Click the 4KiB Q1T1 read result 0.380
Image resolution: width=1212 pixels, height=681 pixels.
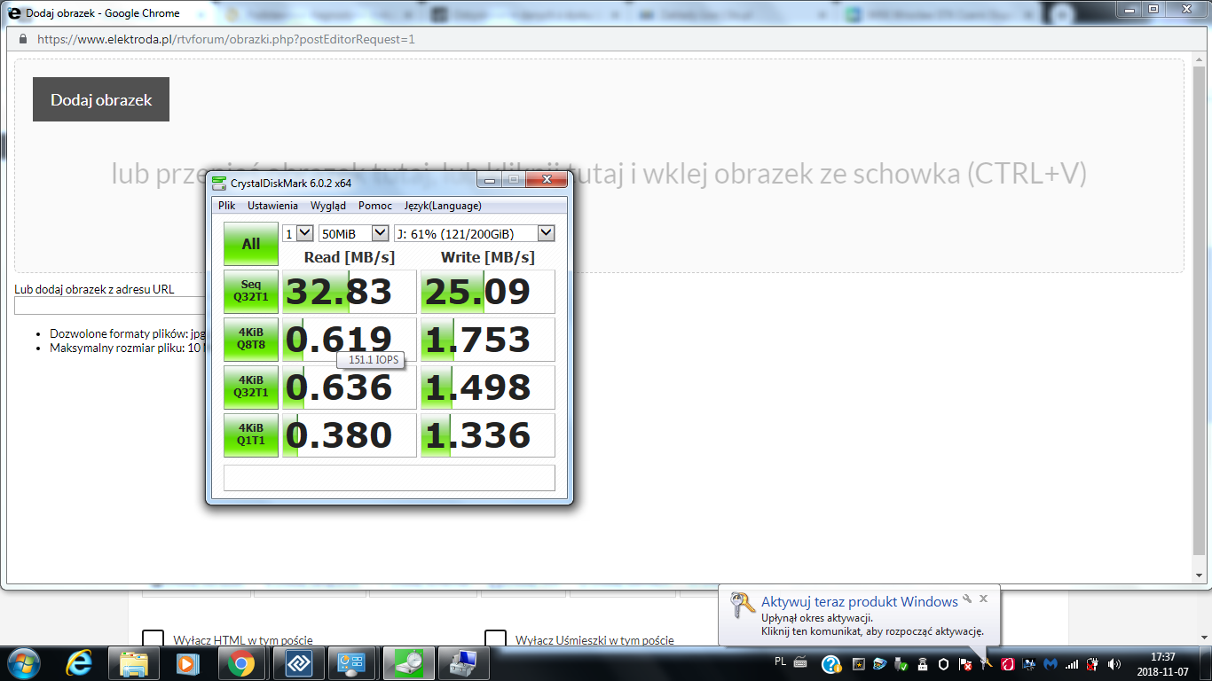(x=350, y=435)
